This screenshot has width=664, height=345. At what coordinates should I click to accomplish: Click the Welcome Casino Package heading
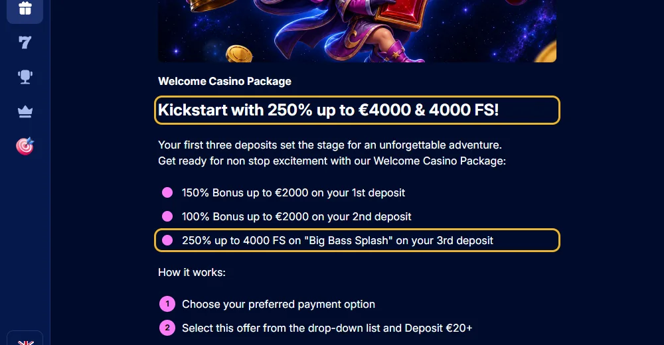pos(224,82)
